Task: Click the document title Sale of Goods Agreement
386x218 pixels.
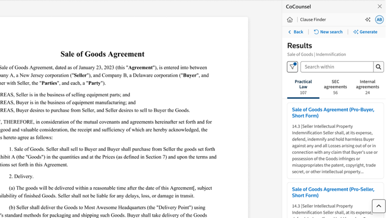Action: click(x=103, y=54)
